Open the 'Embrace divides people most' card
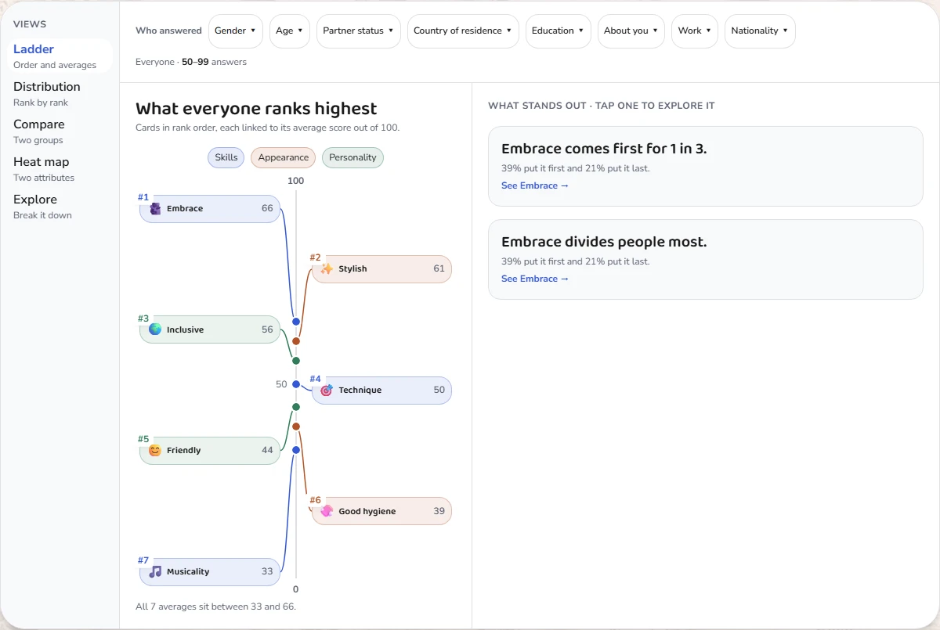Screen dimensions: 940x630 click(x=706, y=260)
